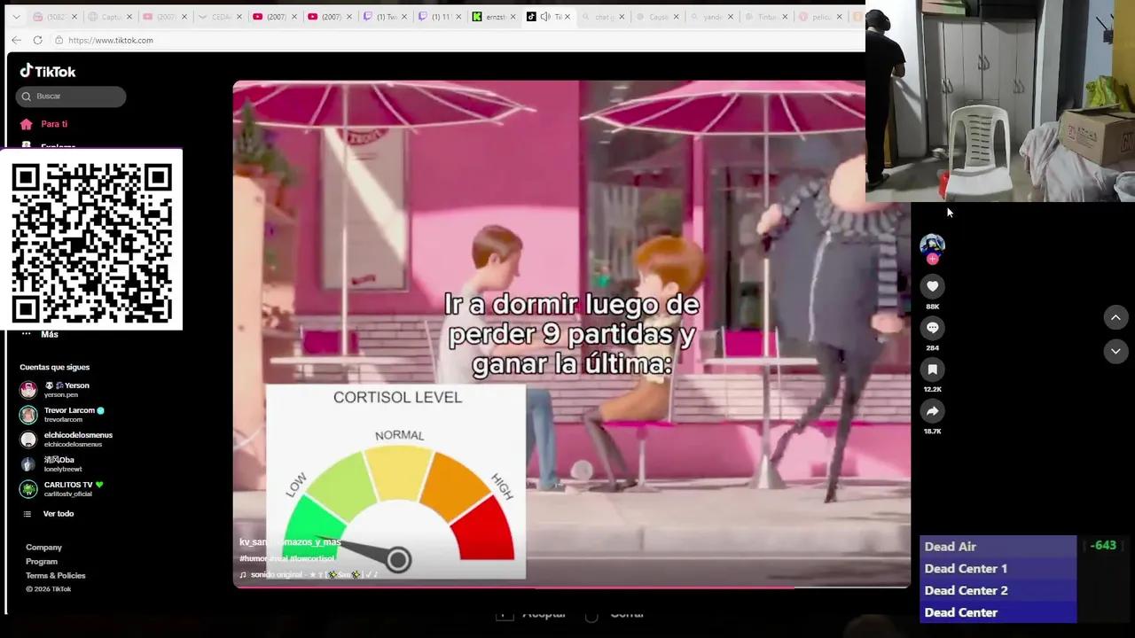
Task: Open the Company footer link
Action: pyautogui.click(x=43, y=548)
